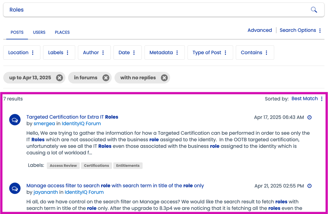Click the search magnifier icon
This screenshot has height=214, width=328.
tap(314, 10)
